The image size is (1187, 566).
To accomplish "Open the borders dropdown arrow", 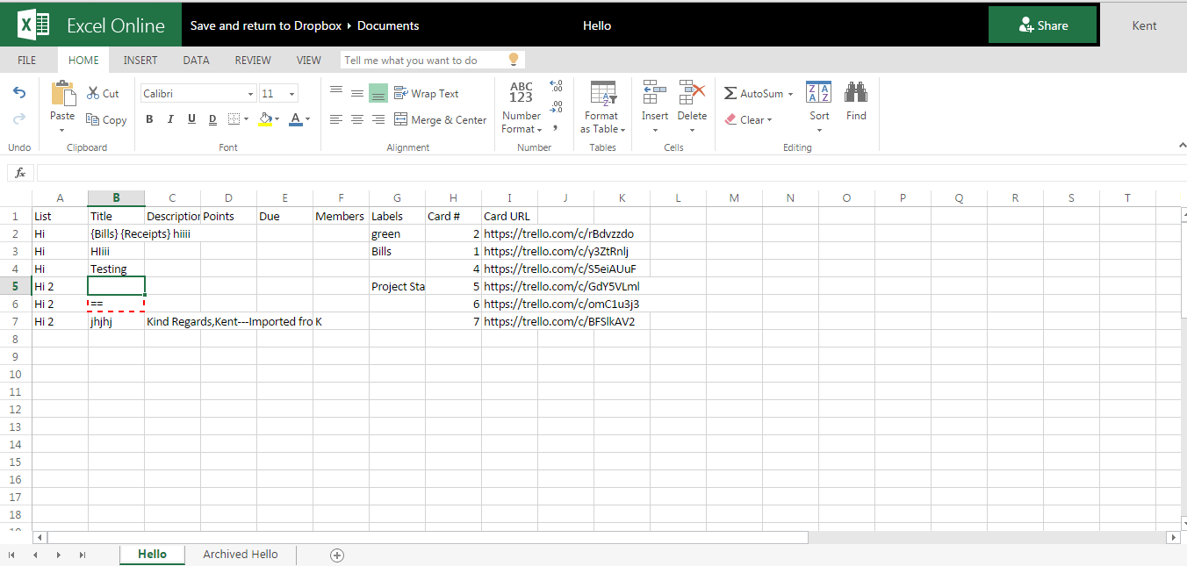I will tap(246, 119).
